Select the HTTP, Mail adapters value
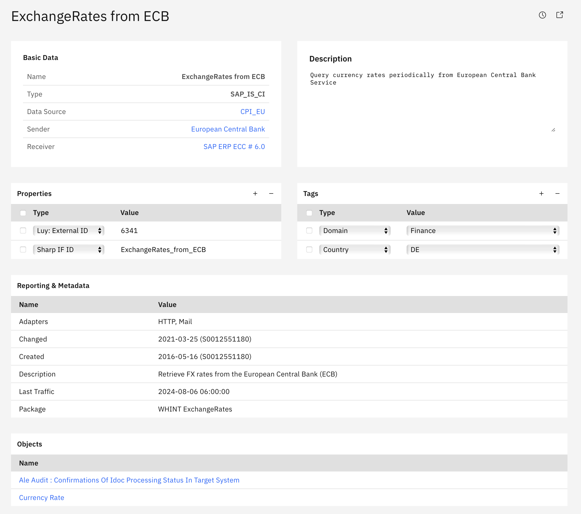 175,322
